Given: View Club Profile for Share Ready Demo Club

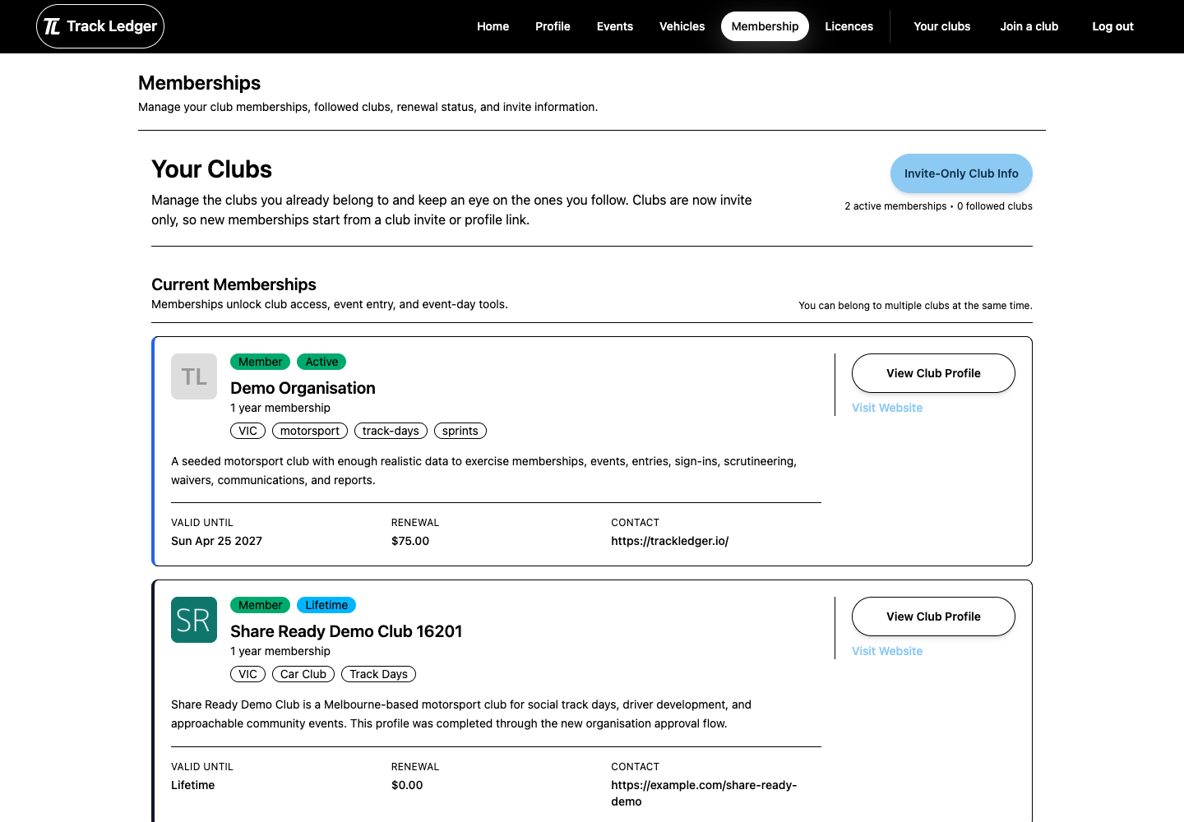Looking at the screenshot, I should [933, 616].
